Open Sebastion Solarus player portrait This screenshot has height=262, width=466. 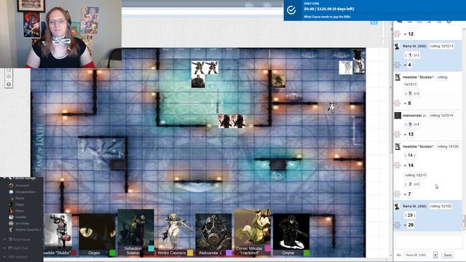click(x=136, y=228)
